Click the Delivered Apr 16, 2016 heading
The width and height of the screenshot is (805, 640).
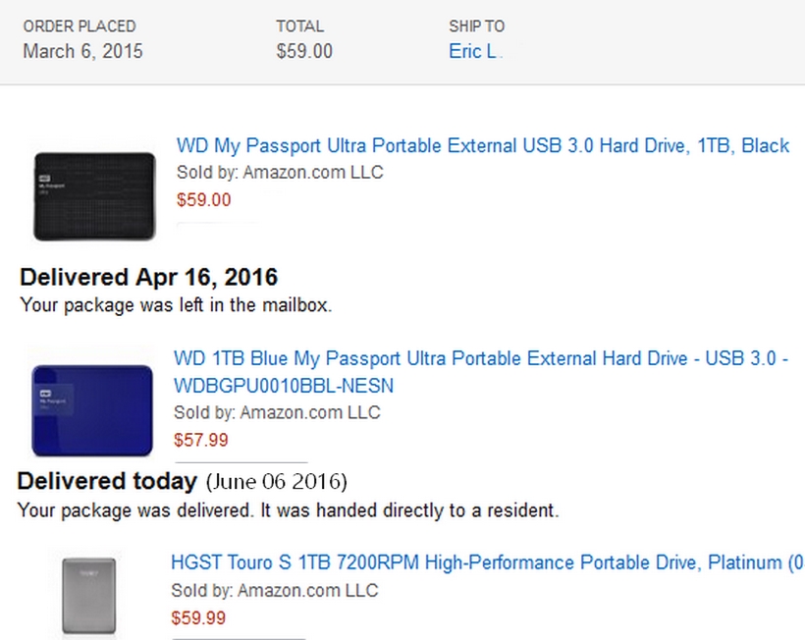(148, 277)
